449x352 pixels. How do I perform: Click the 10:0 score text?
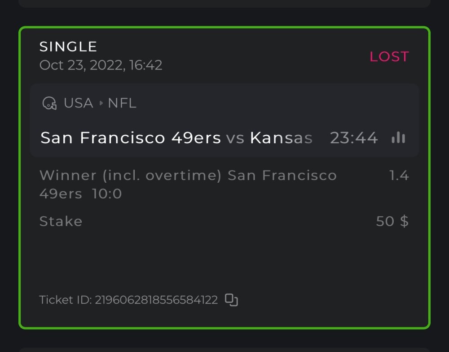pyautogui.click(x=107, y=194)
